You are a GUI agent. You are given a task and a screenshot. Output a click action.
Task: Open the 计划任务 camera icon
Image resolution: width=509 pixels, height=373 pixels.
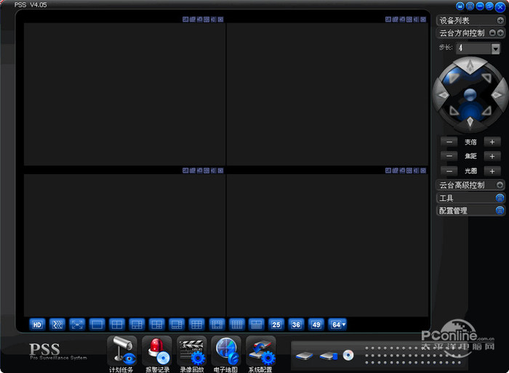tap(121, 351)
